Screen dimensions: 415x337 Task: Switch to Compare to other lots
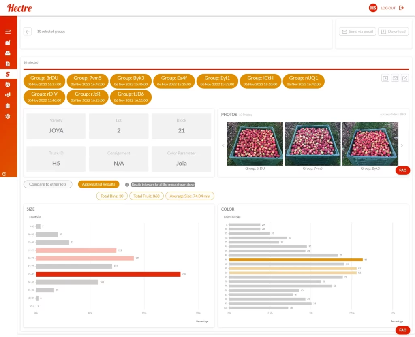point(48,184)
